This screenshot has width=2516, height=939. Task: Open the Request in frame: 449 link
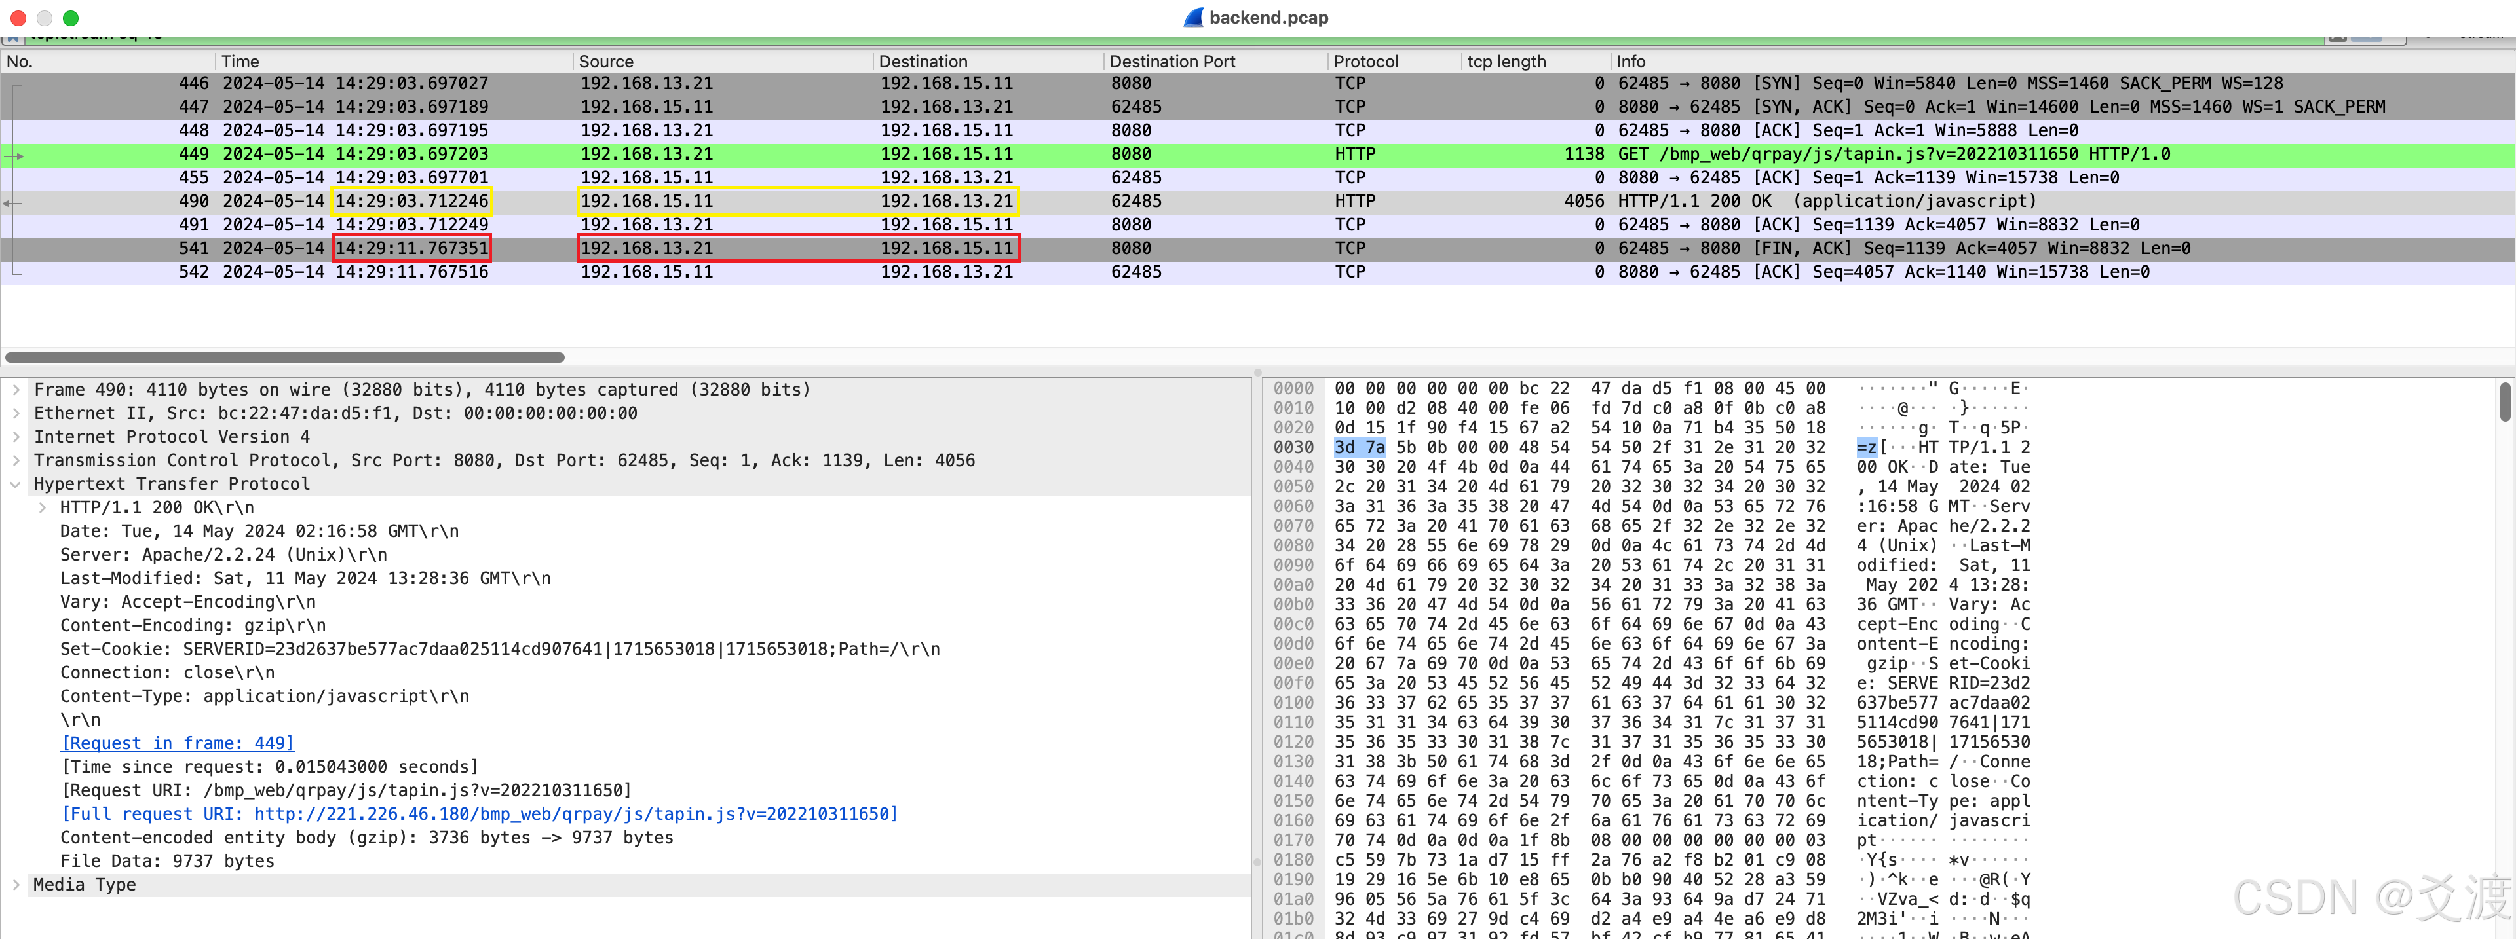(177, 744)
